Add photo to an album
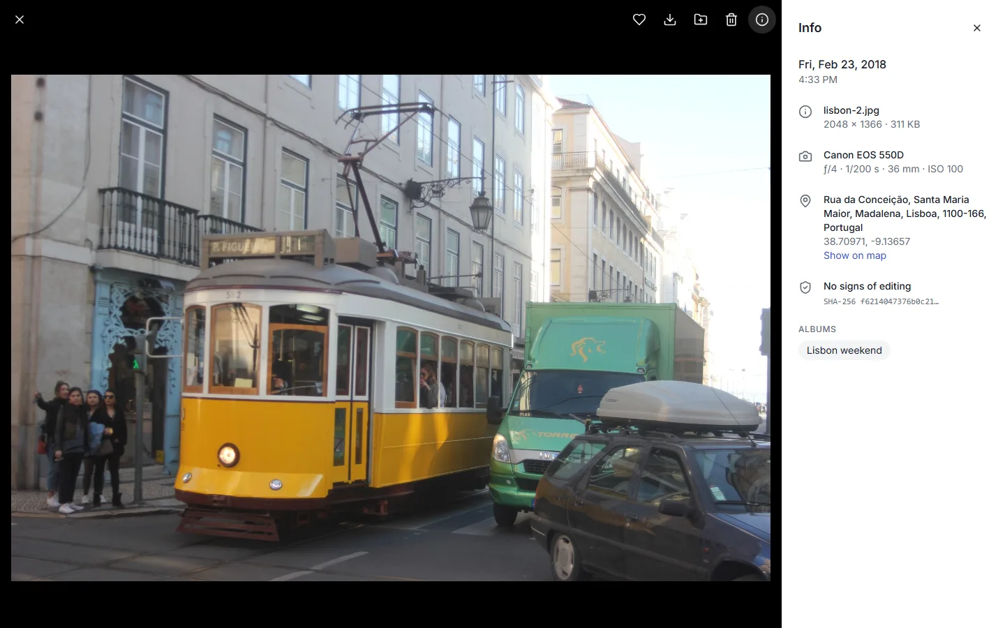The image size is (1005, 628). [701, 20]
